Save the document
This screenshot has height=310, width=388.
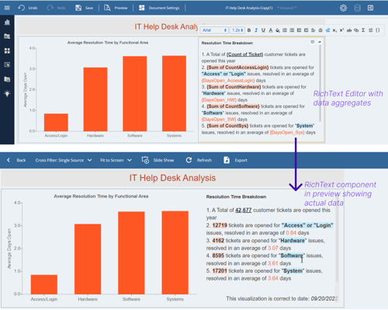pyautogui.click(x=84, y=8)
